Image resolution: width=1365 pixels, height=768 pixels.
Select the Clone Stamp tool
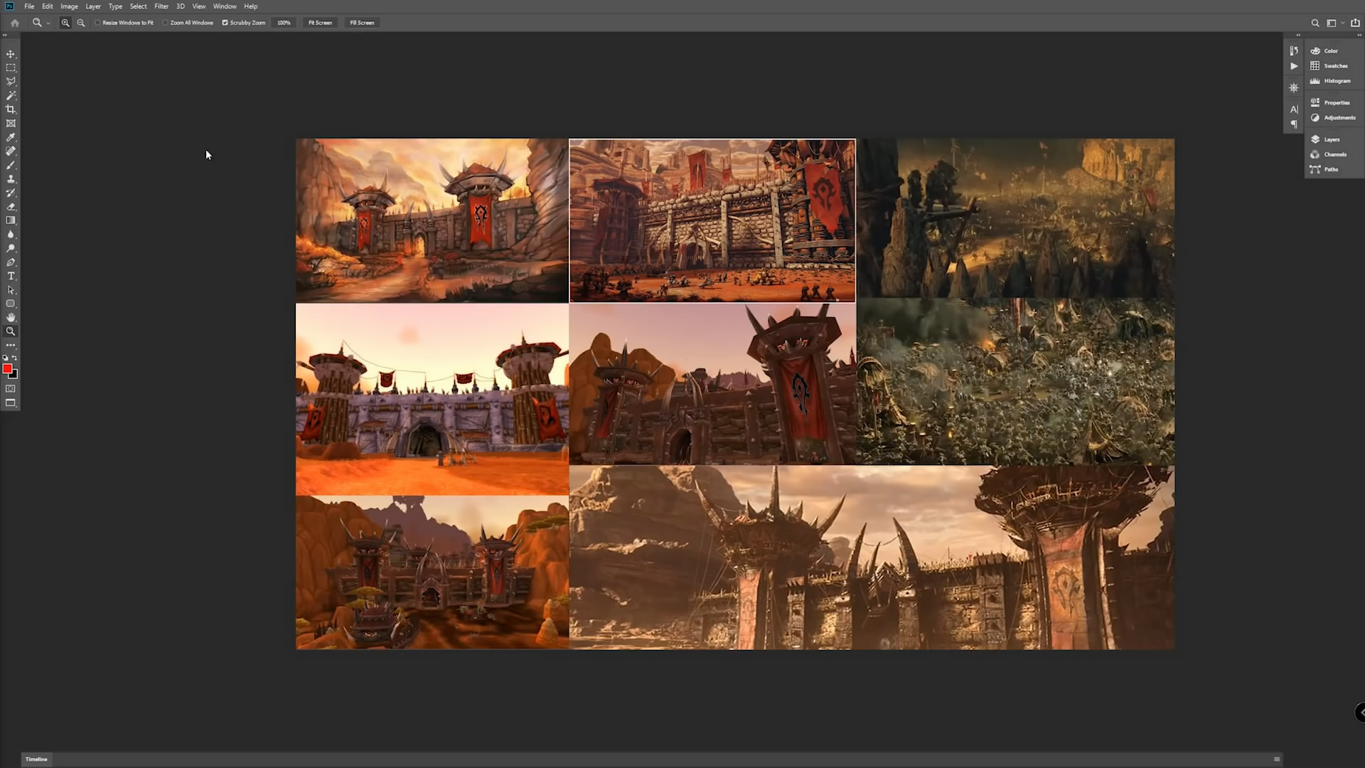[x=11, y=178]
